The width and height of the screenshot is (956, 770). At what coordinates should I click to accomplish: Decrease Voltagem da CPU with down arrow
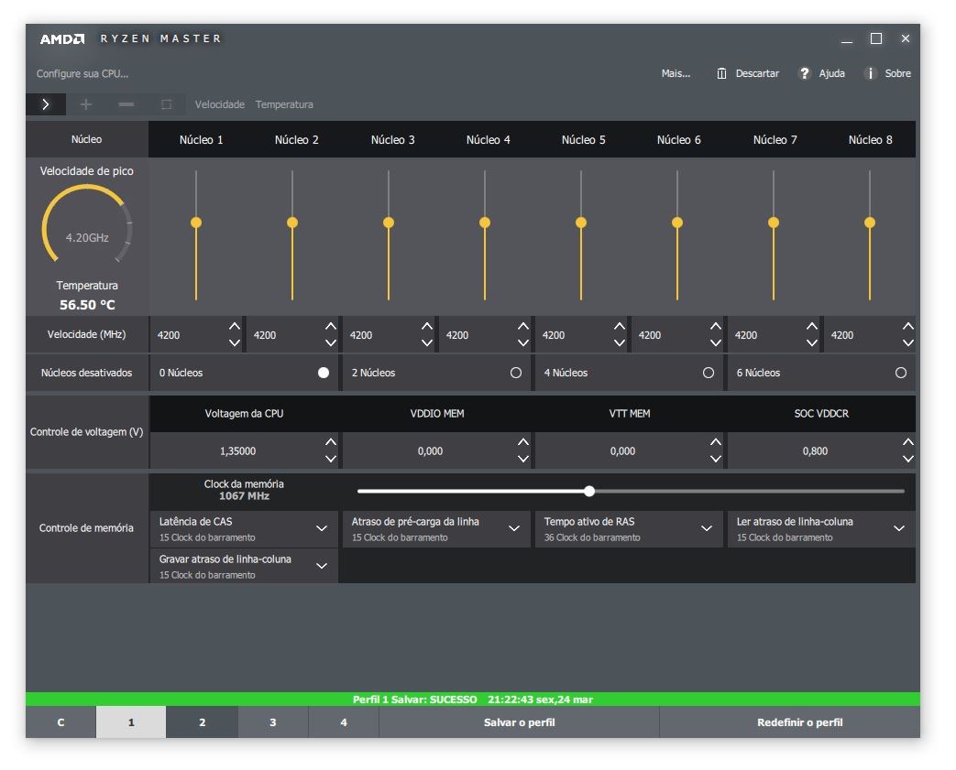pyautogui.click(x=331, y=459)
